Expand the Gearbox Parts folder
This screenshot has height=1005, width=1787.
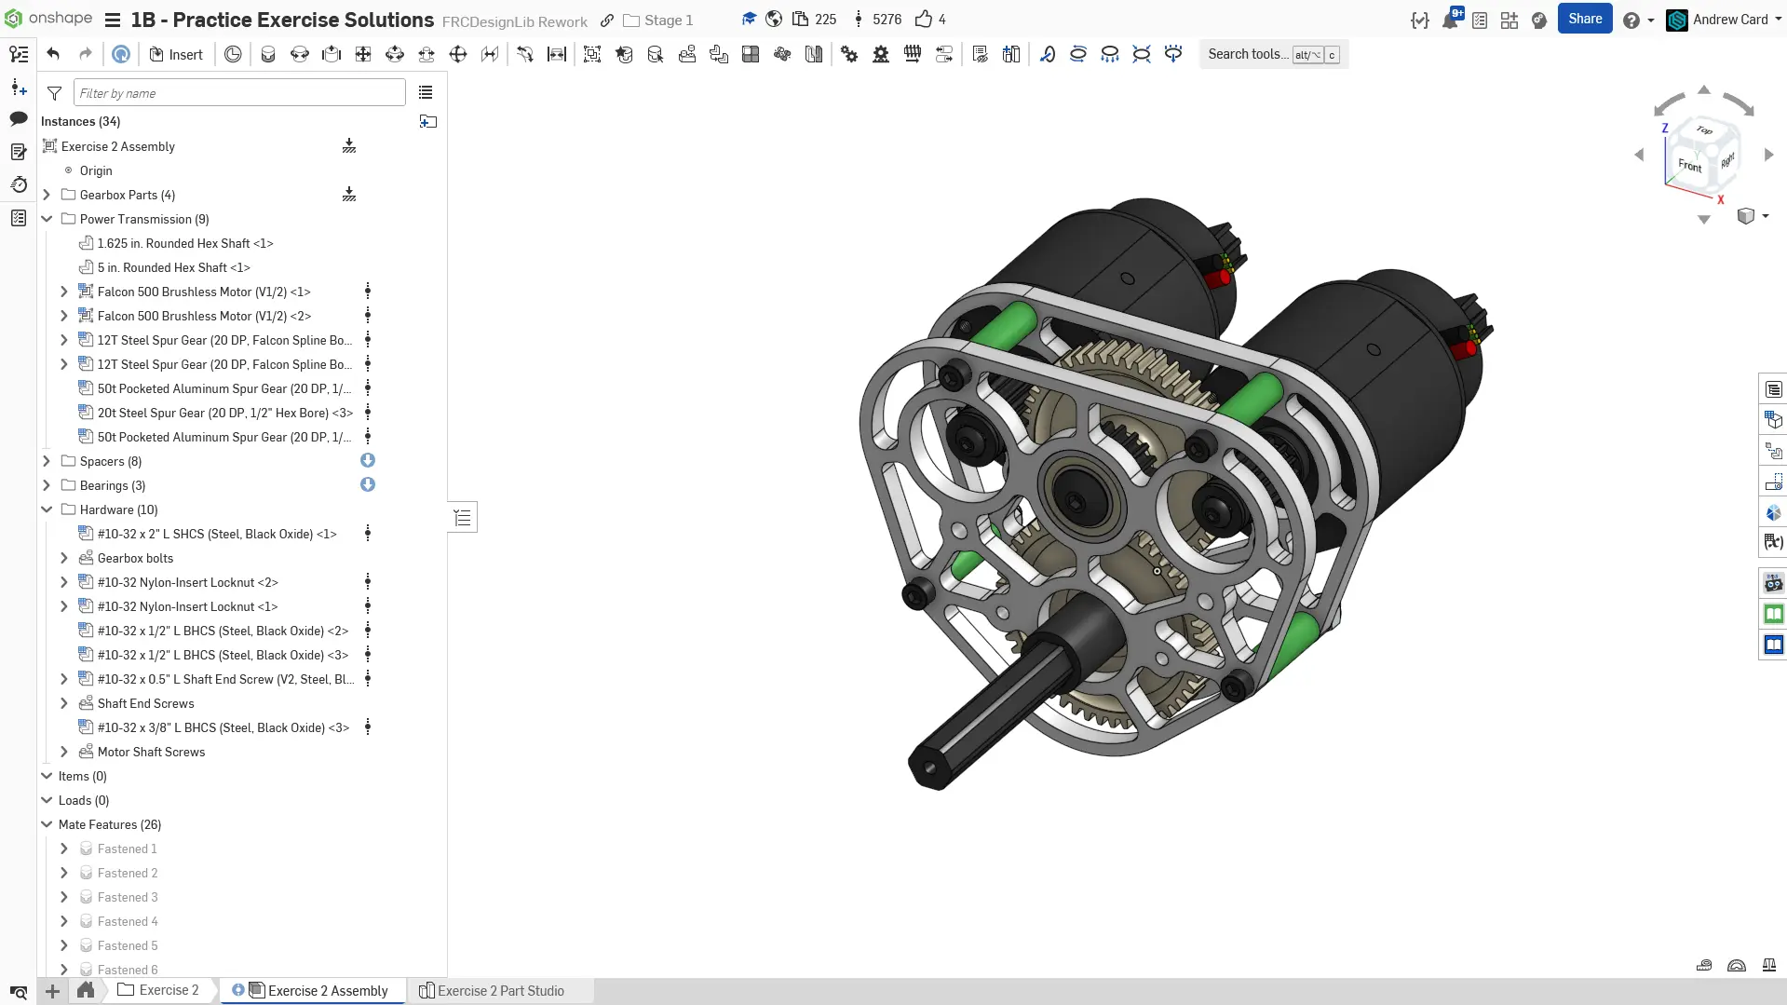click(x=47, y=195)
